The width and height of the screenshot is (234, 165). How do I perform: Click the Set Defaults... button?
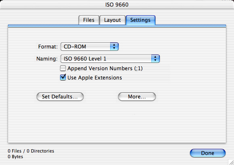click(x=60, y=96)
